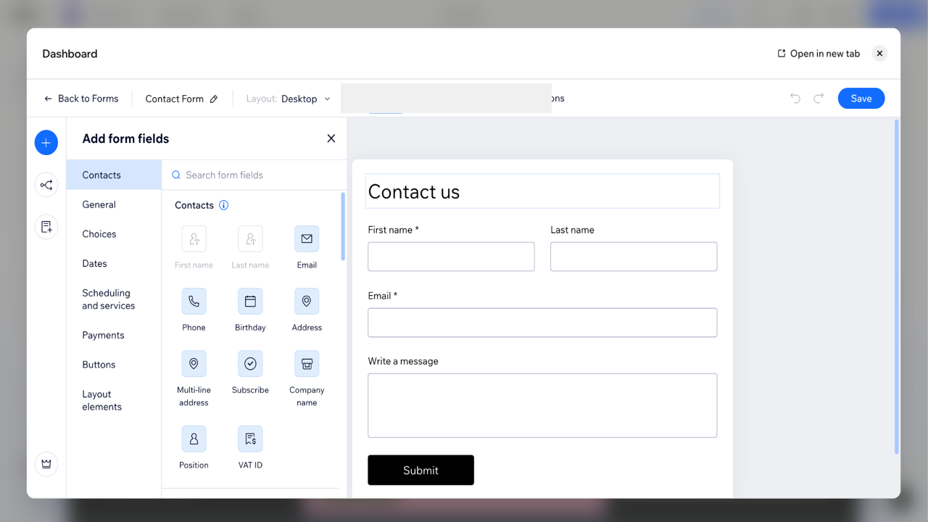Add the Position field icon
Viewport: 928px width, 522px height.
coord(194,439)
